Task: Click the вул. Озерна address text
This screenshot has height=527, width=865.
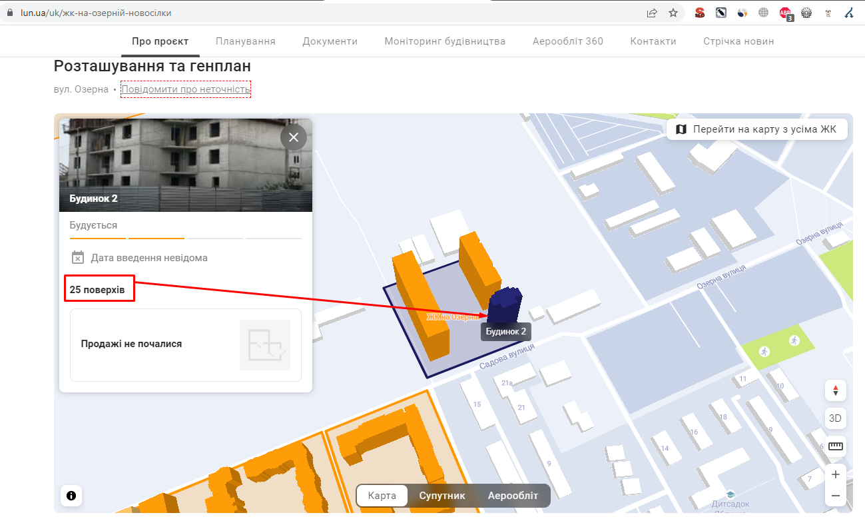Action: [x=81, y=89]
